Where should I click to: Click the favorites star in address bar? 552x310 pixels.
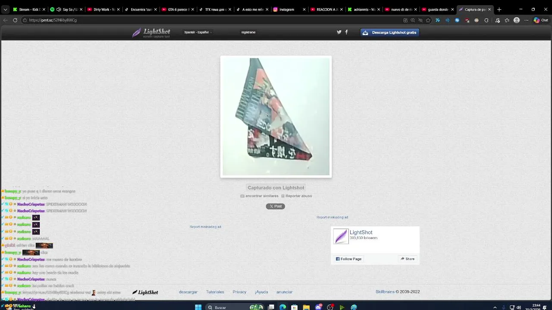coord(428,20)
